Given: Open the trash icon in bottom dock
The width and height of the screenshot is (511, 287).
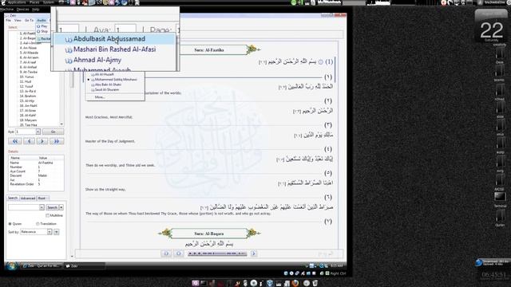Looking at the screenshot, I should click(x=315, y=283).
